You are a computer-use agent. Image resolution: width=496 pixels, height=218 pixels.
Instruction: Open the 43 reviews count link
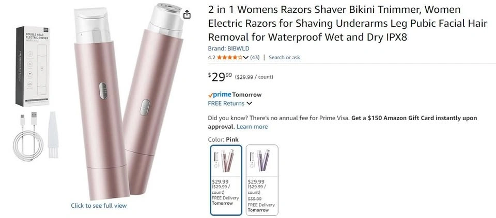(x=255, y=57)
